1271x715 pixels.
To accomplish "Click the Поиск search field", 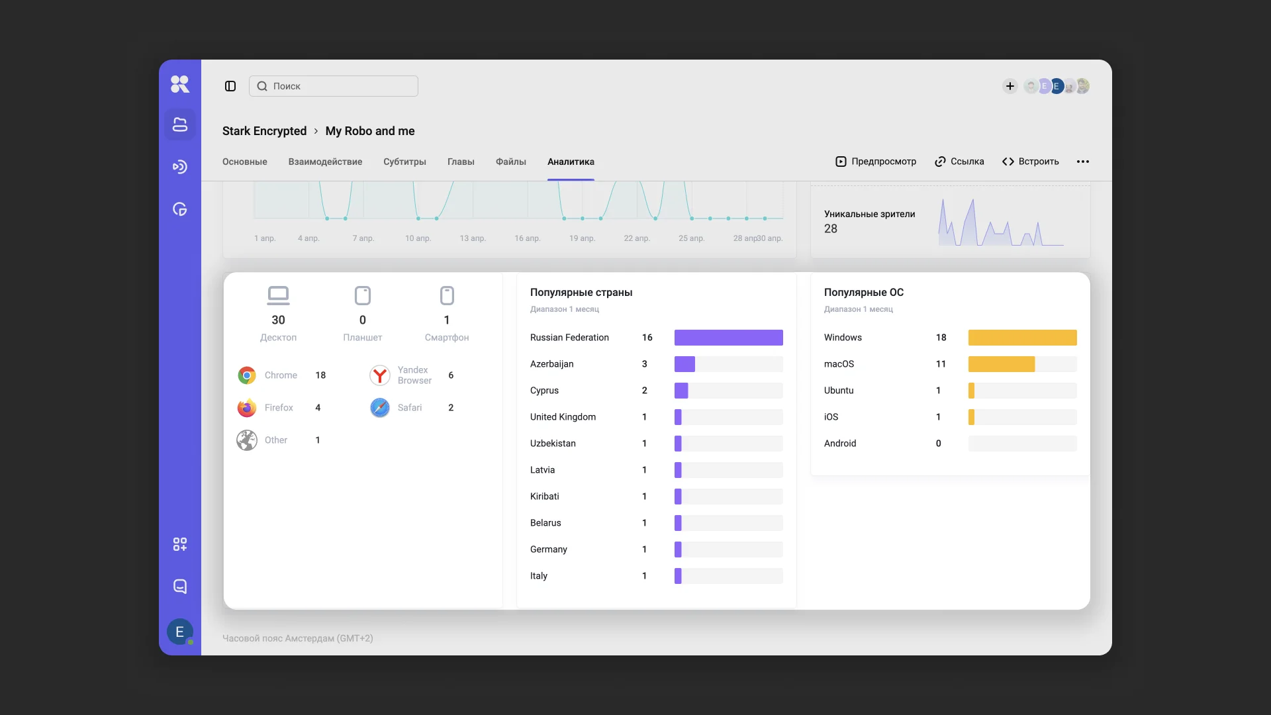I will tap(334, 86).
